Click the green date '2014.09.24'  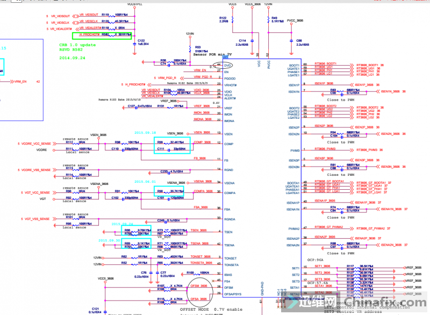coord(72,58)
